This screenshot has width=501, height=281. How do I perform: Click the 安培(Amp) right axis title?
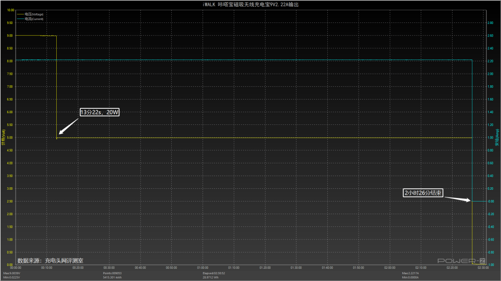pos(497,137)
